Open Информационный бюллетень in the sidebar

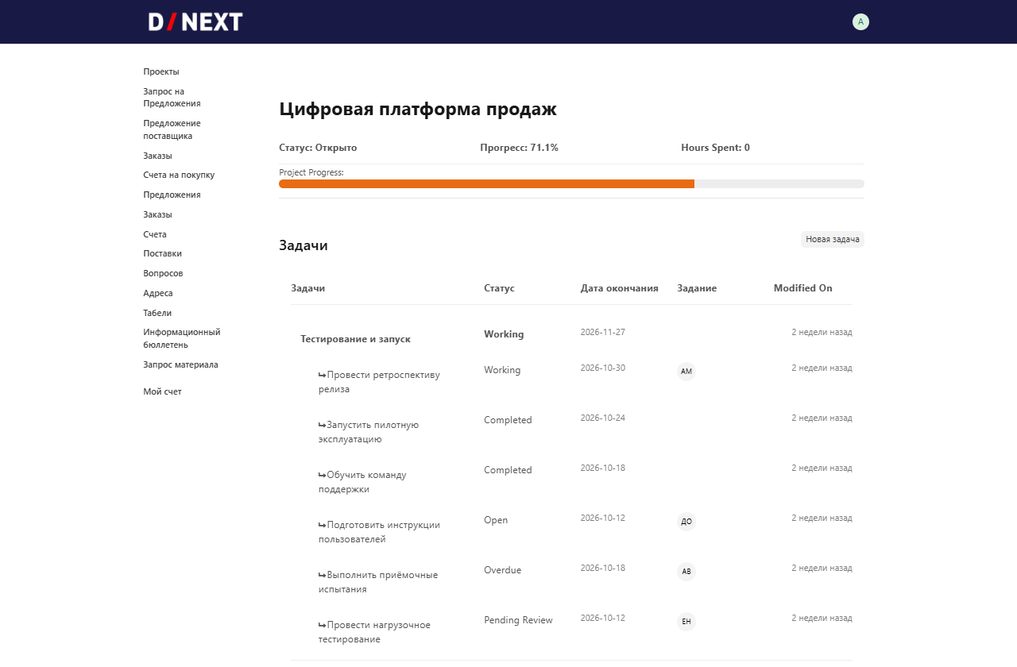(182, 338)
